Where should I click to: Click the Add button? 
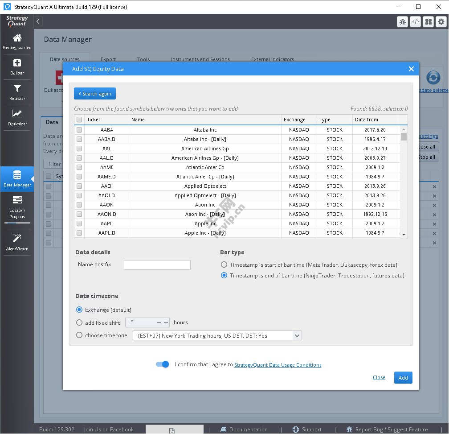click(x=403, y=377)
